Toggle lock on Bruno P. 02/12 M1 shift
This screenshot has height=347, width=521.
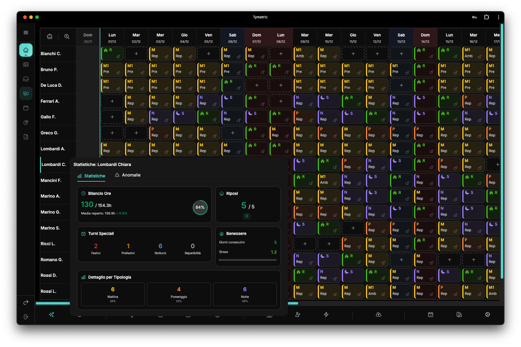[142, 73]
